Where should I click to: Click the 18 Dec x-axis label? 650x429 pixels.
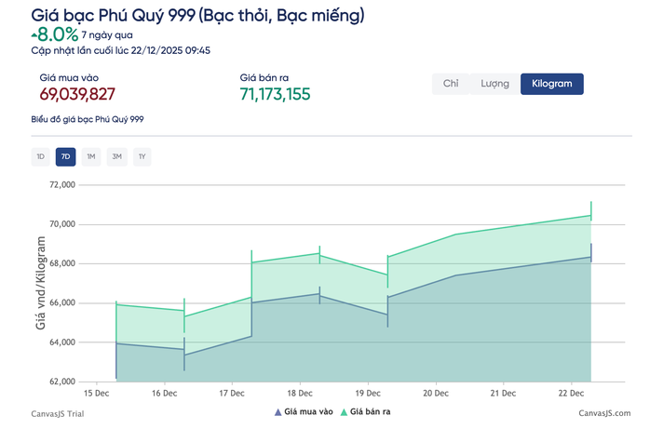pyautogui.click(x=300, y=394)
